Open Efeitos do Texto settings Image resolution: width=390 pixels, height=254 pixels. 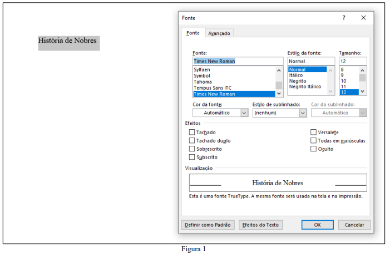click(x=260, y=225)
